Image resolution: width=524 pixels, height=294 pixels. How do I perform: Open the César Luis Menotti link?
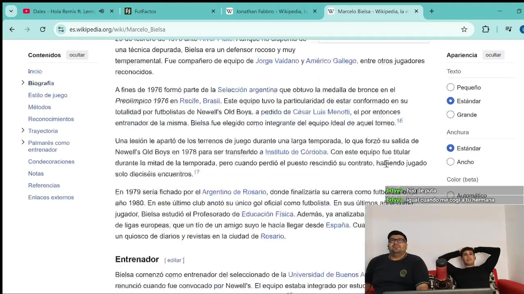coord(321,112)
